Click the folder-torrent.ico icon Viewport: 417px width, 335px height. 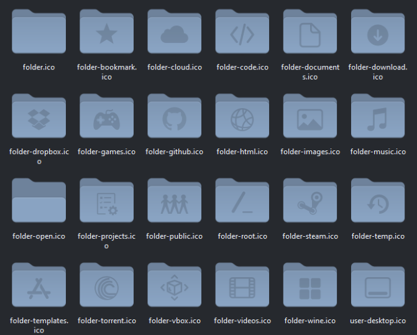tap(106, 287)
